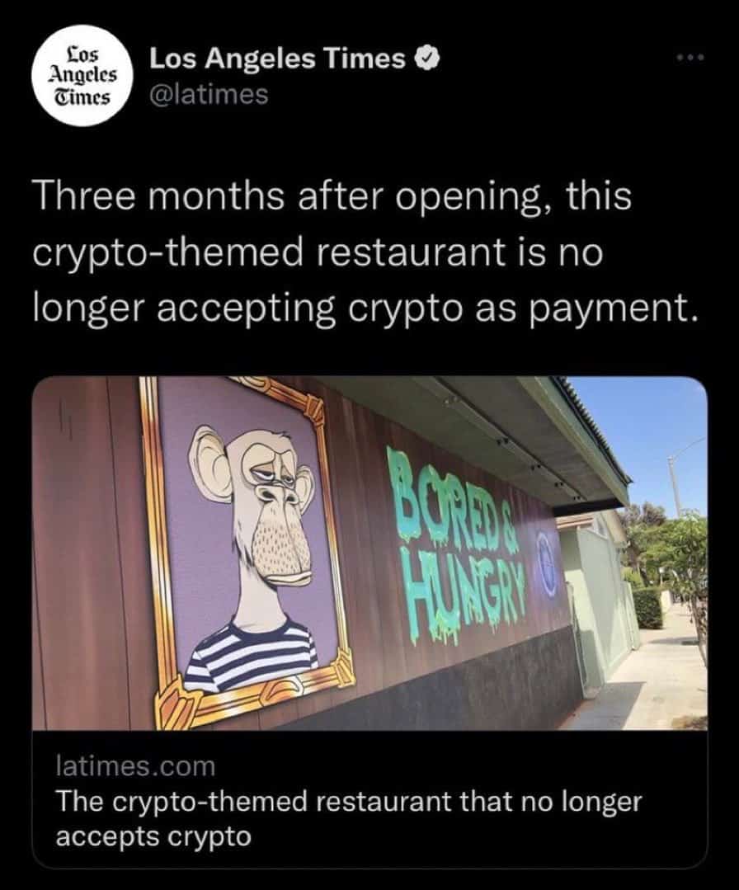The height and width of the screenshot is (890, 739).
Task: Click the latimes.com domain label
Action: 135,765
